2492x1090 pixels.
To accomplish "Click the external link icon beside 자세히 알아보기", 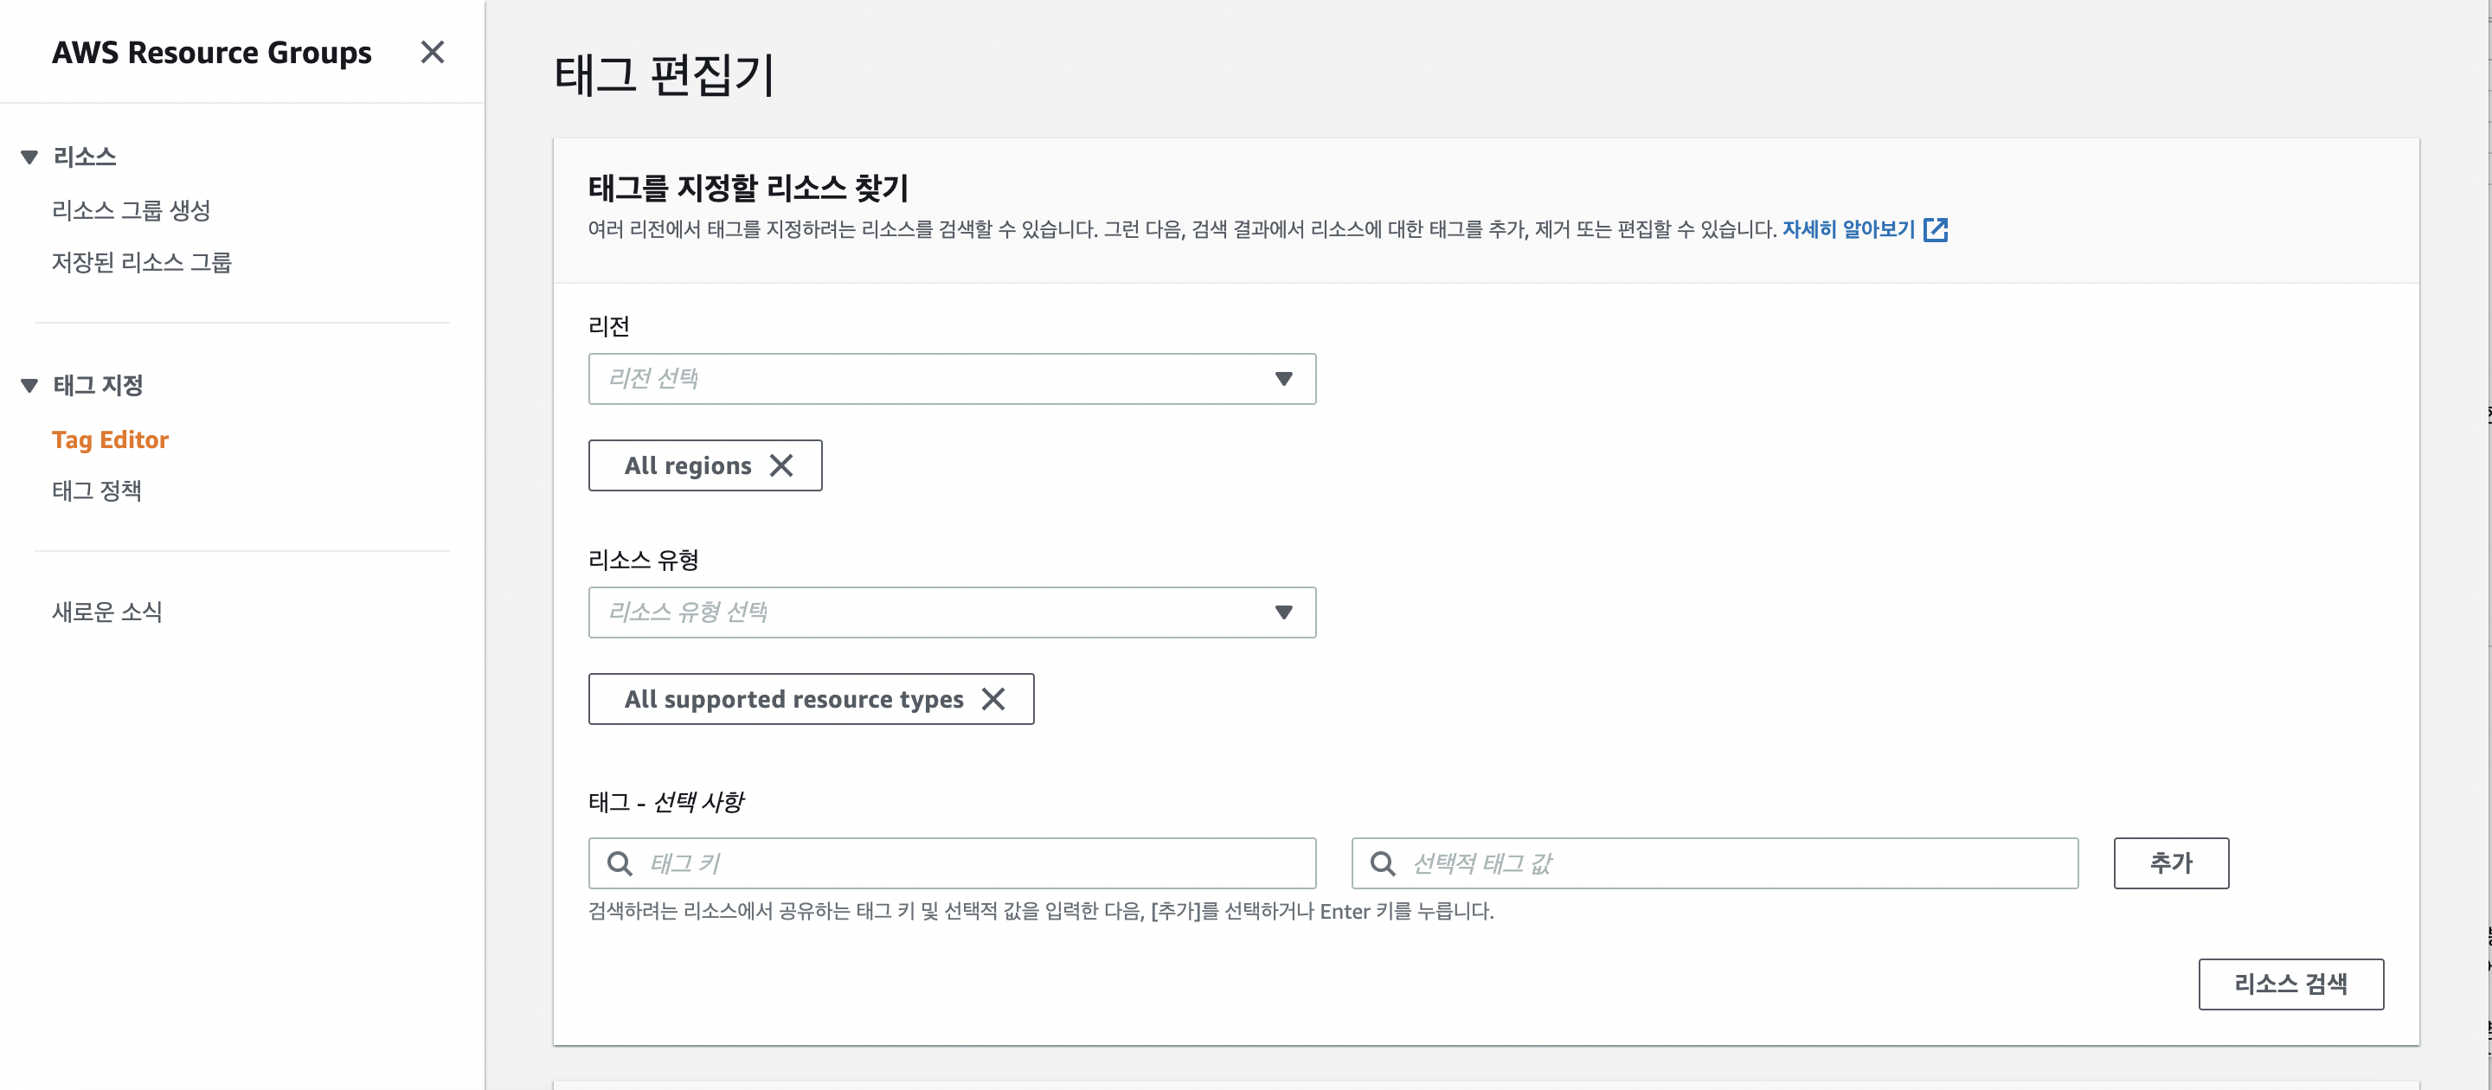I will click(1936, 229).
